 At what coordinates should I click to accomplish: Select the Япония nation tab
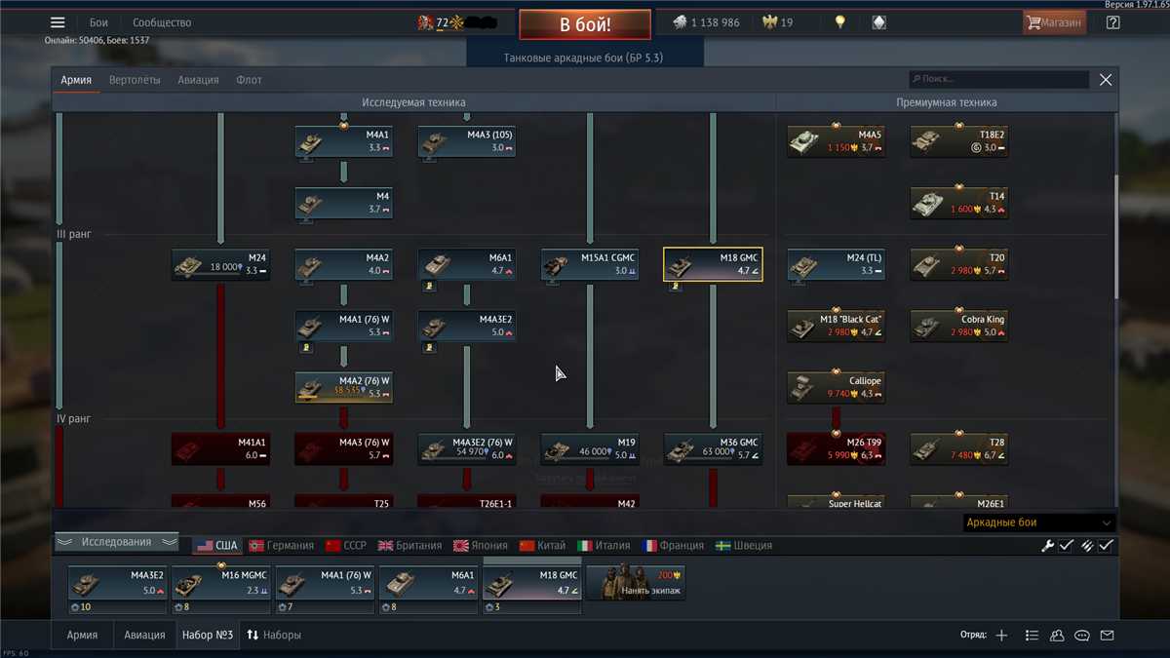click(481, 546)
